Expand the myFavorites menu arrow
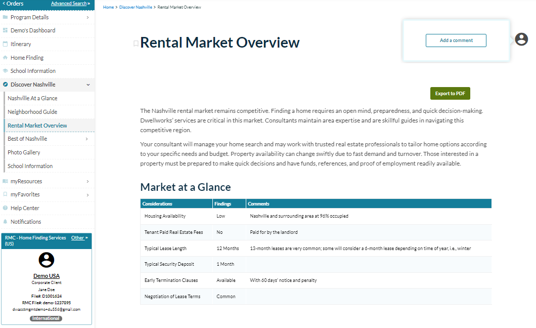This screenshot has height=328, width=536. pos(87,194)
